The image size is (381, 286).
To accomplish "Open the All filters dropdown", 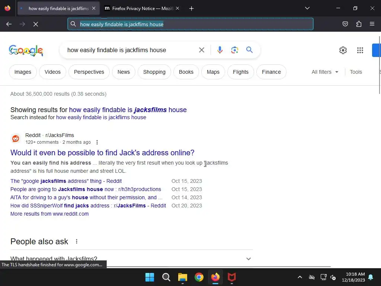I will pos(325,72).
